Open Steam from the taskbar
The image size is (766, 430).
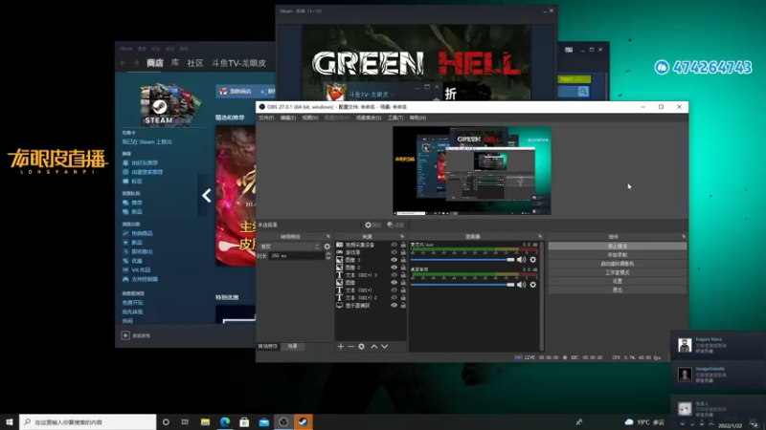(x=303, y=421)
